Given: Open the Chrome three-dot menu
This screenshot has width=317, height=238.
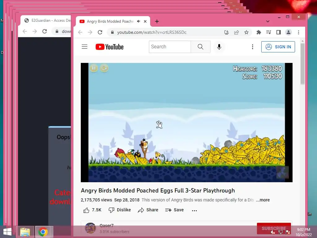Looking at the screenshot, I should point(298,32).
